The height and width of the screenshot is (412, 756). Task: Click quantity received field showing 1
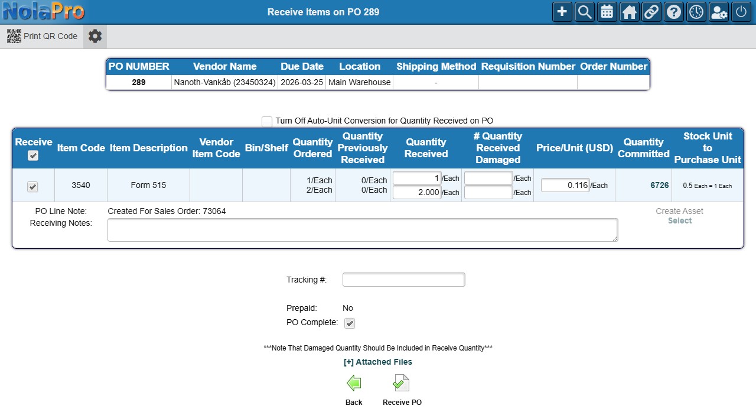(417, 178)
